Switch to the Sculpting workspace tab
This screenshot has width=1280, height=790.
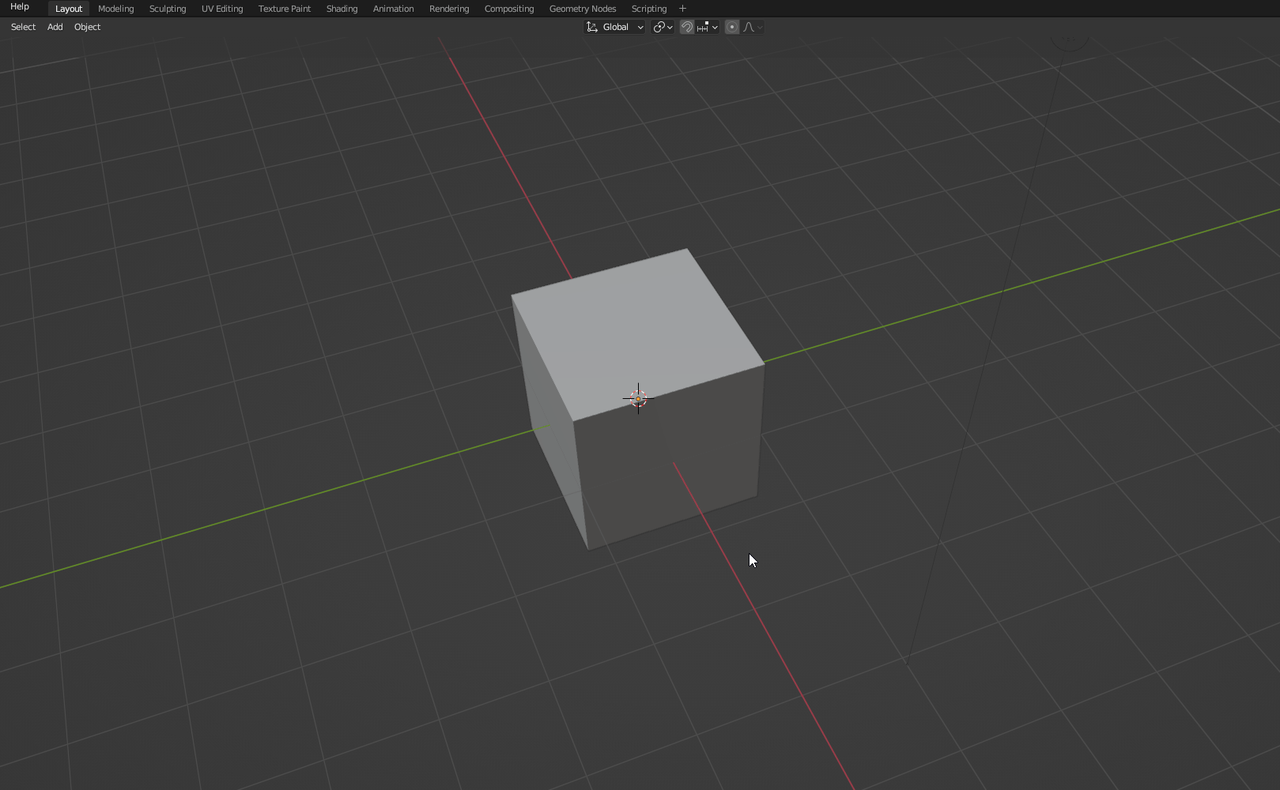click(x=168, y=9)
